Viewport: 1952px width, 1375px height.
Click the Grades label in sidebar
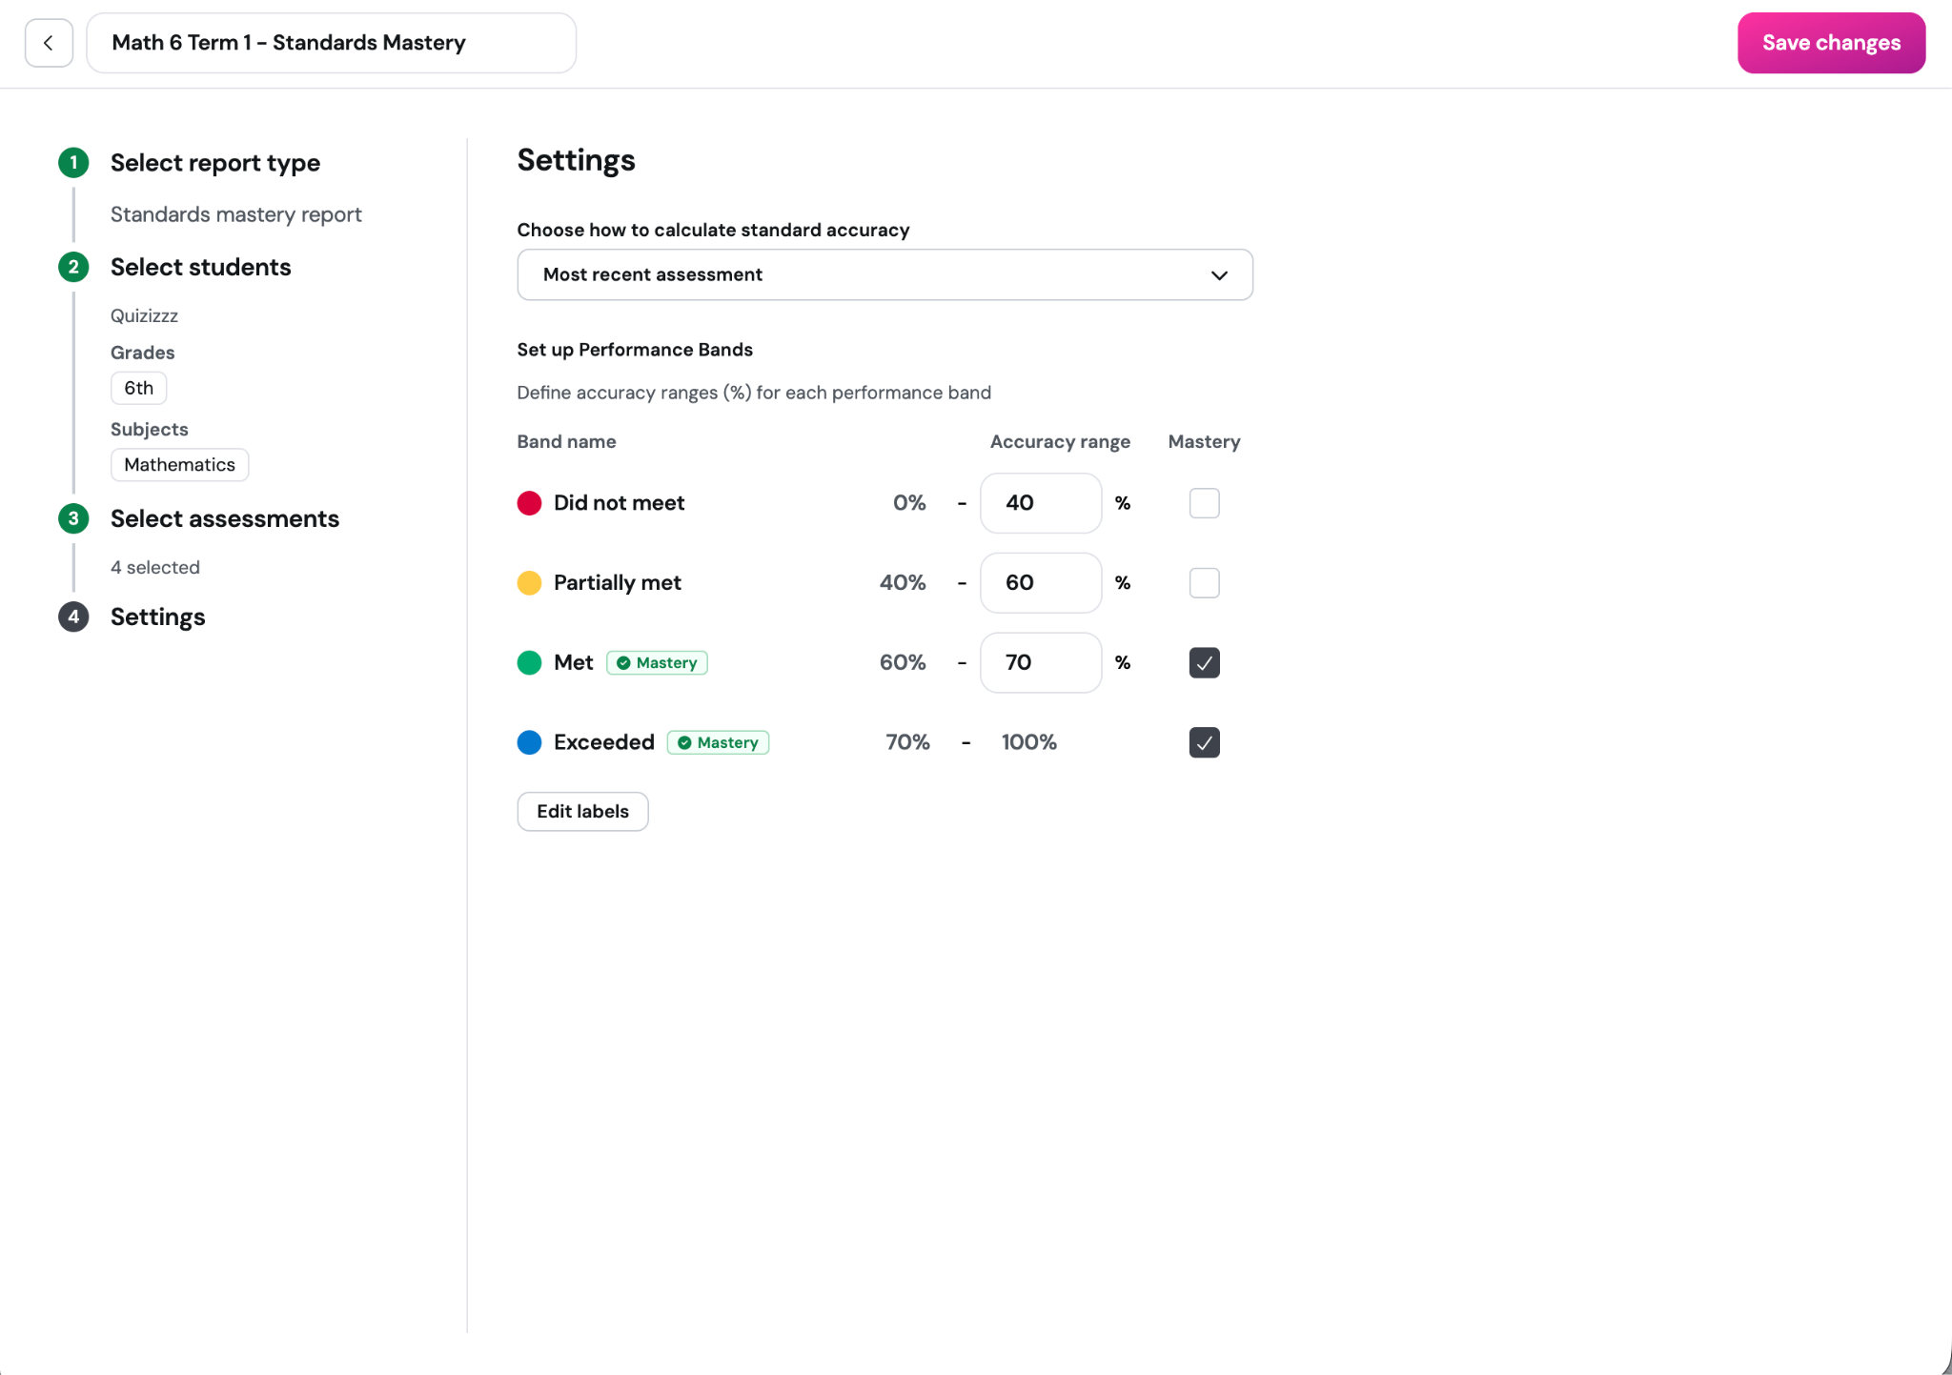[x=143, y=353]
